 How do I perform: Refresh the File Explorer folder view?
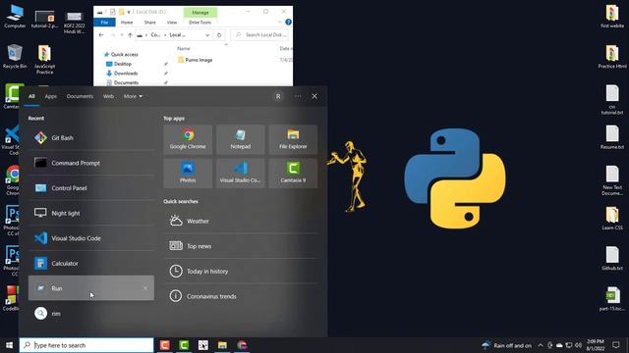click(x=219, y=35)
